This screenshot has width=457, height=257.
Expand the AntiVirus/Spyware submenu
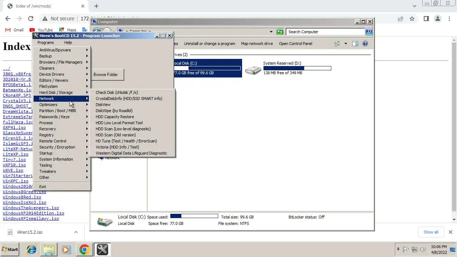click(x=62, y=50)
